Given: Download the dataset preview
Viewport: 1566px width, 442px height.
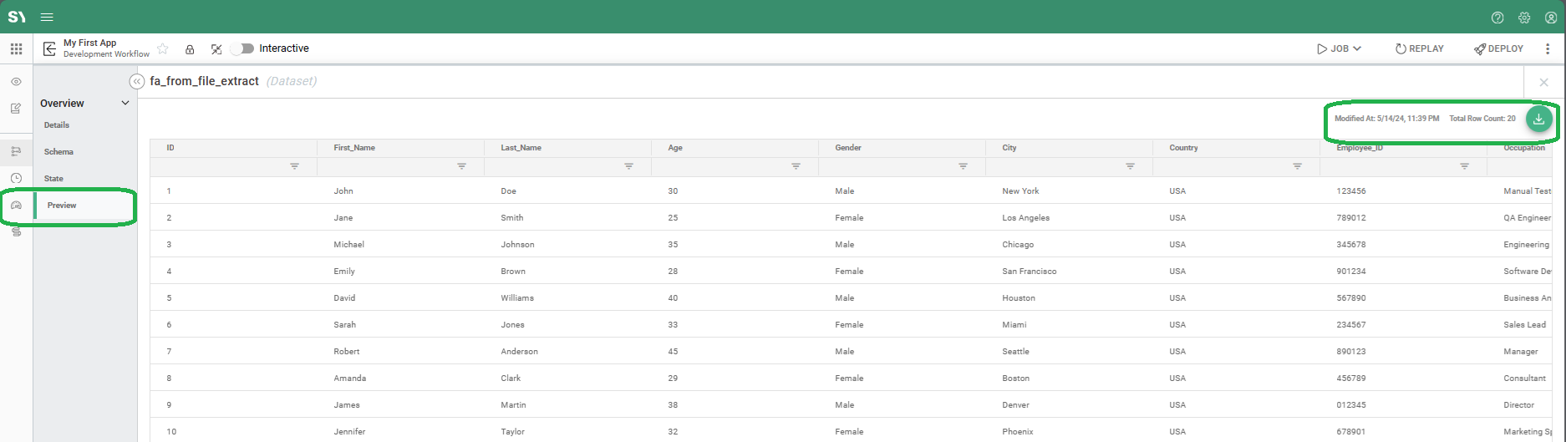Looking at the screenshot, I should pyautogui.click(x=1538, y=119).
